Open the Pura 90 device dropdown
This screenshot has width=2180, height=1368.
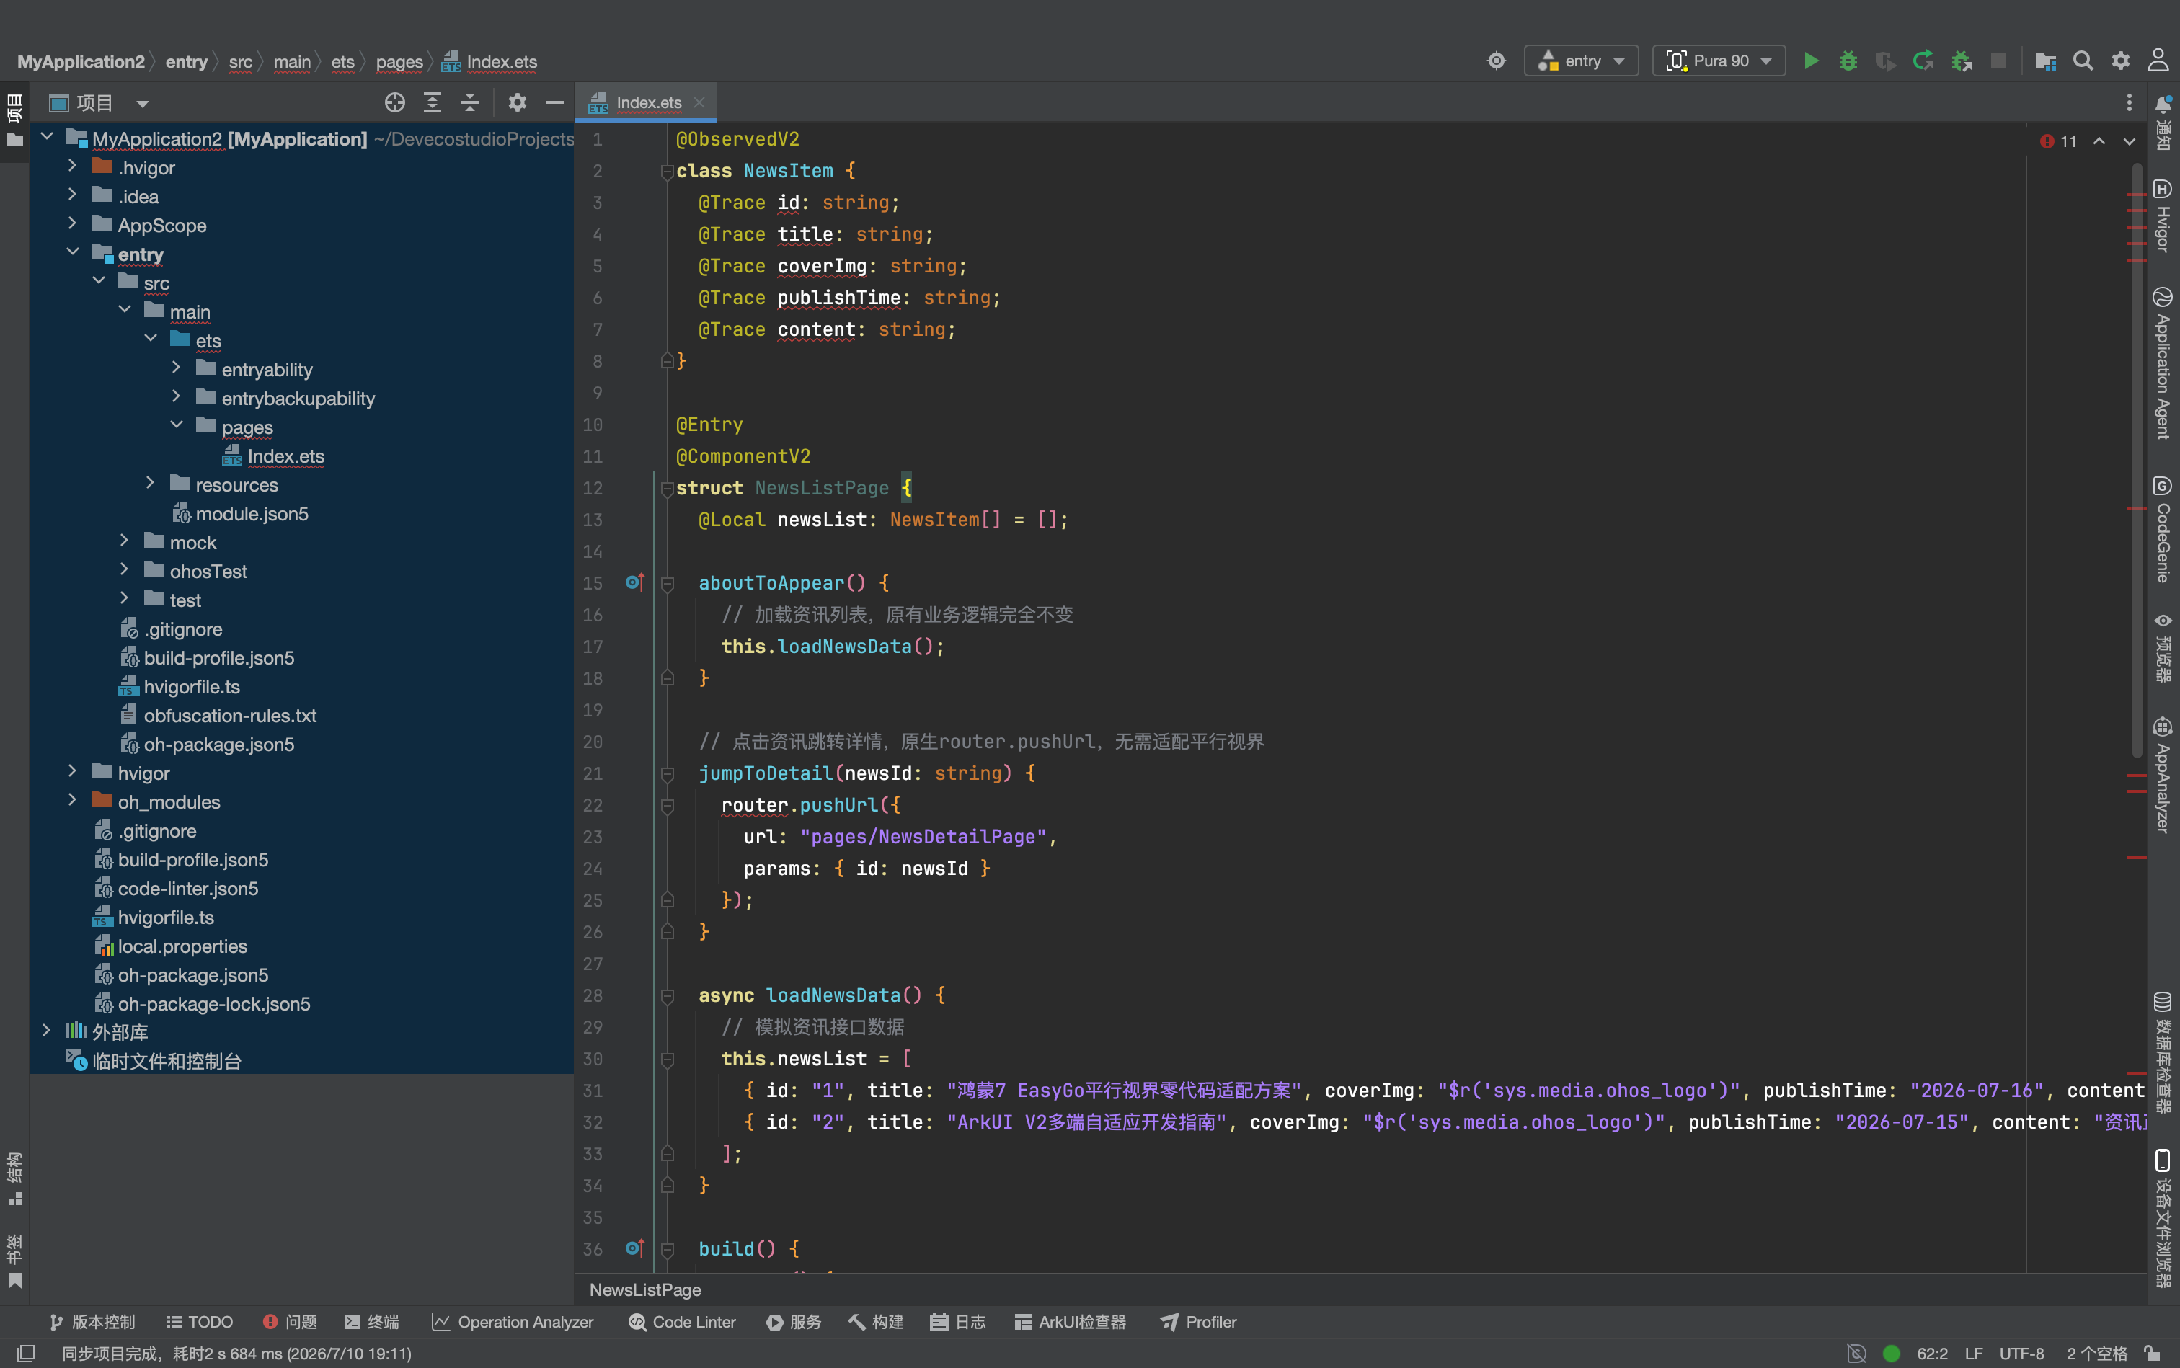tap(1719, 61)
